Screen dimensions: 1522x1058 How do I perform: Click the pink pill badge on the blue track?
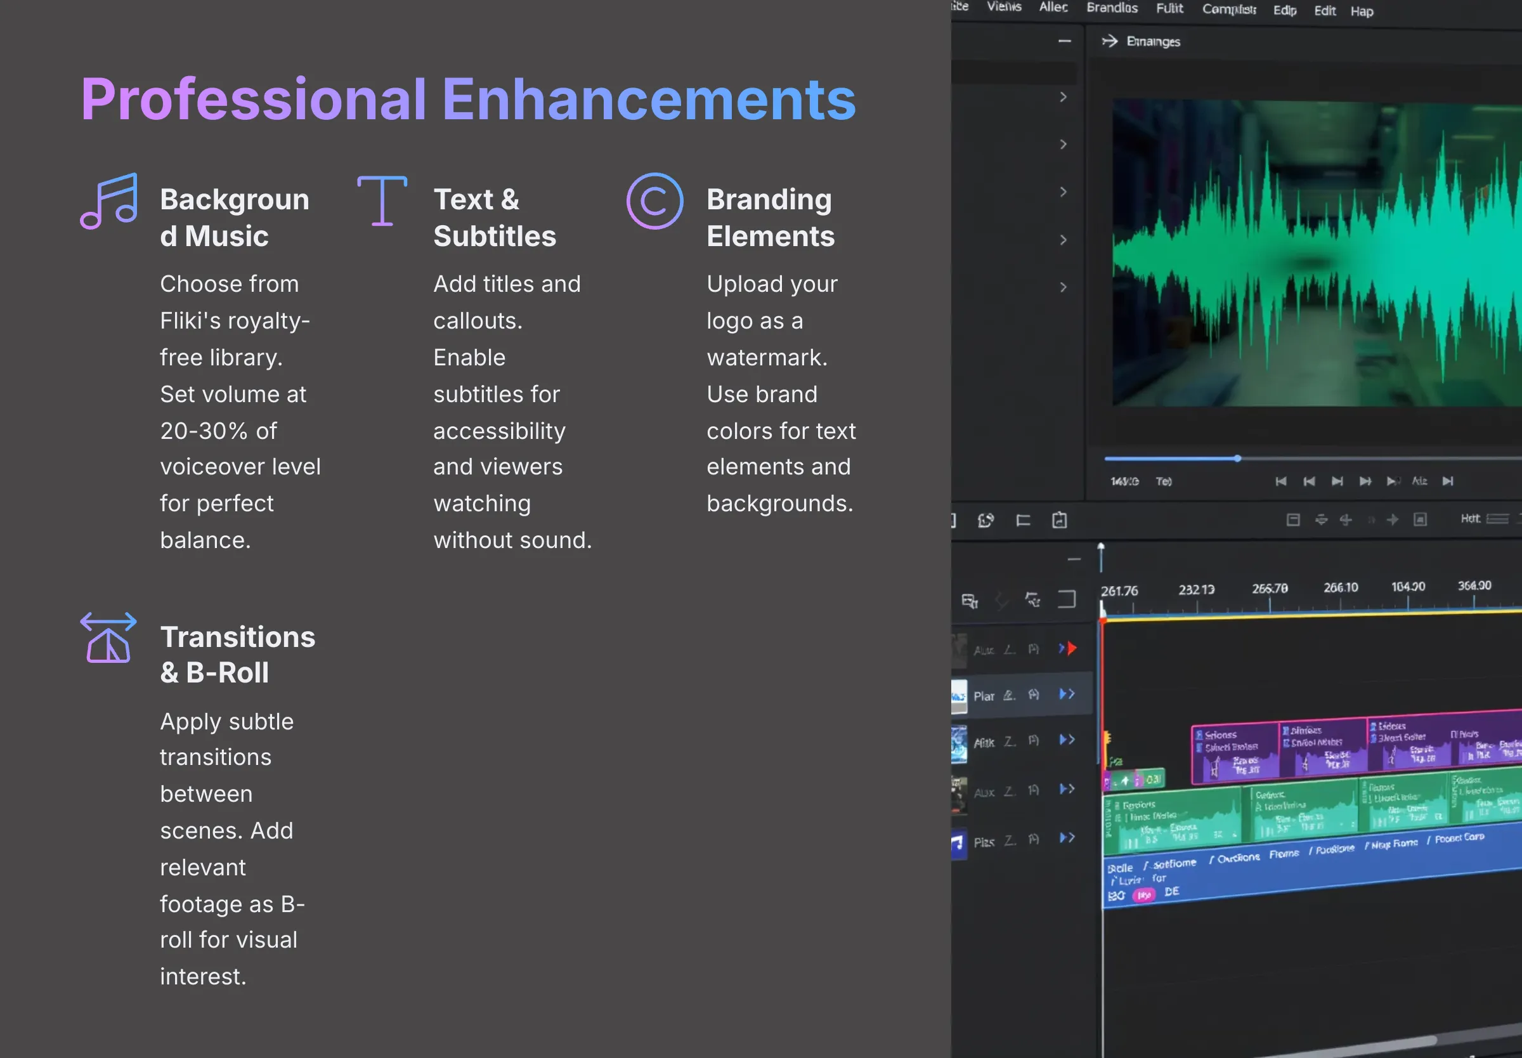1143,896
